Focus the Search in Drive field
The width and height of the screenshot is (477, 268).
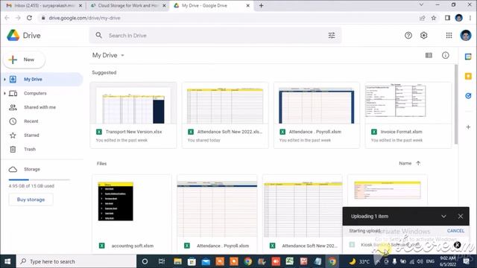(215, 36)
